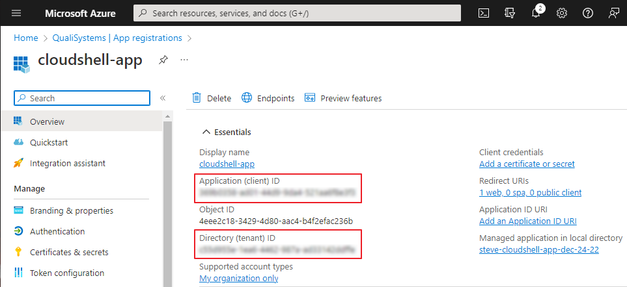Click the Feedback icon in top bar

tap(613, 13)
